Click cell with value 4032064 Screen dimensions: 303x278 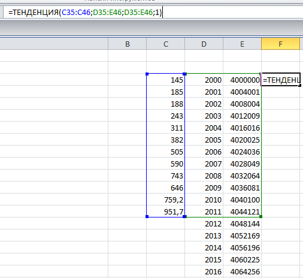[242, 176]
